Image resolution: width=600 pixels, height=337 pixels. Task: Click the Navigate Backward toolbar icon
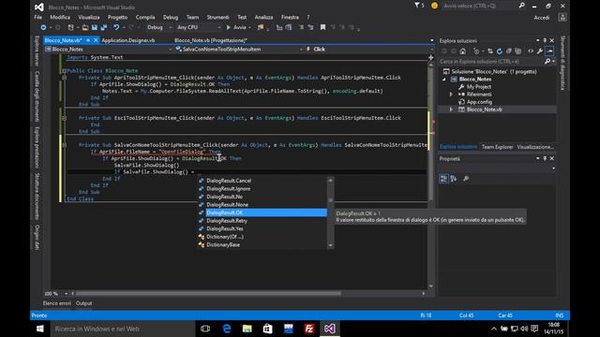click(43, 27)
